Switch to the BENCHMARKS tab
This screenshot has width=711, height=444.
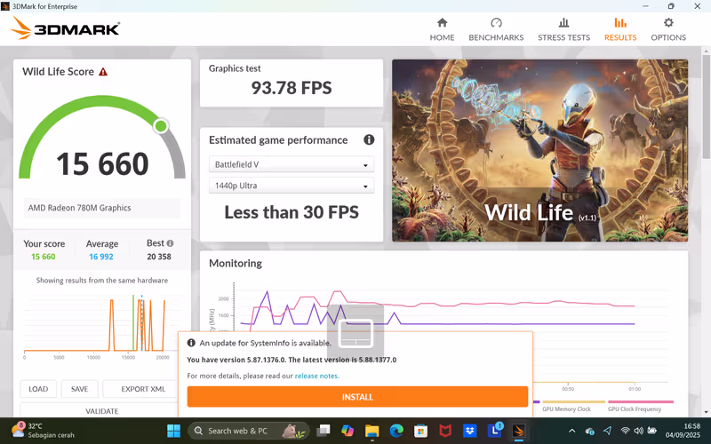(x=496, y=29)
